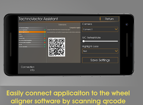Screen dimensions: 143x105
Task: Tap Save Settings button
Action: (x=100, y=60)
